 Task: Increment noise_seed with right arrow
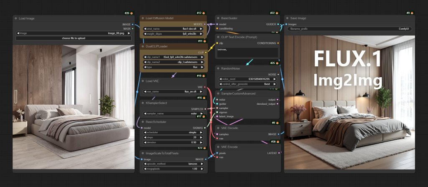click(274, 79)
